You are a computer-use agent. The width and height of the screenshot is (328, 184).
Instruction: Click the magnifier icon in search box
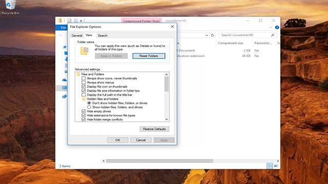(x=273, y=35)
